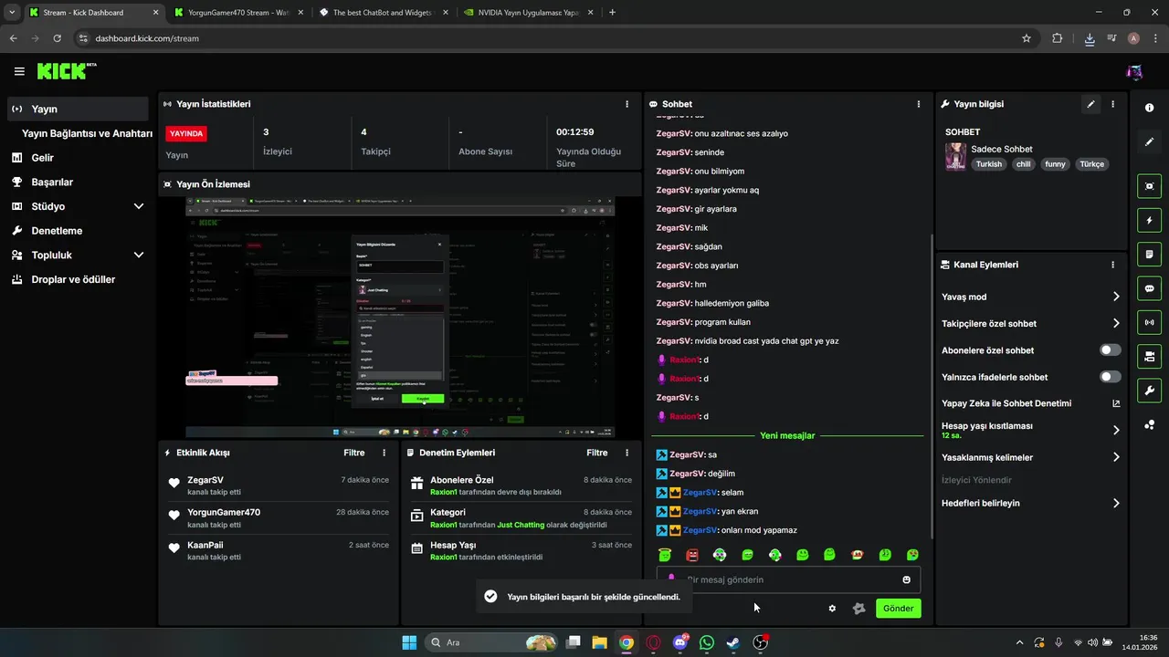Open external link icon for Yapay Zeka ile Sohbet Denetimi
The height and width of the screenshot is (657, 1169).
click(x=1116, y=403)
